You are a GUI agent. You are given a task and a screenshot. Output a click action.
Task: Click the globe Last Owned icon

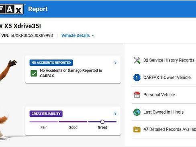137,112
